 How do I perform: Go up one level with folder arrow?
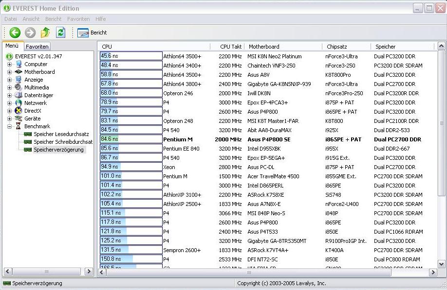(x=45, y=33)
